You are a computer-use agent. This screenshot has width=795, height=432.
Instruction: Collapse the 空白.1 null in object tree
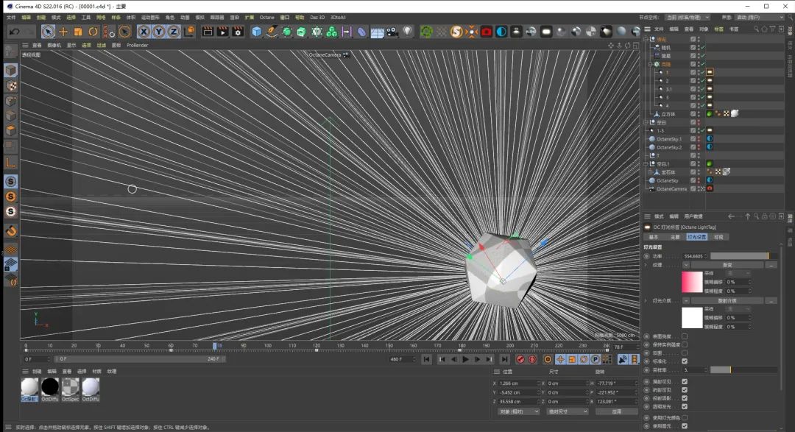[x=646, y=164]
